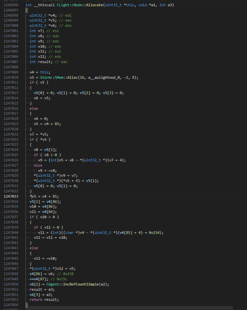Click the 0x154 hex constant
The image size is (247, 310).
tap(157, 233)
